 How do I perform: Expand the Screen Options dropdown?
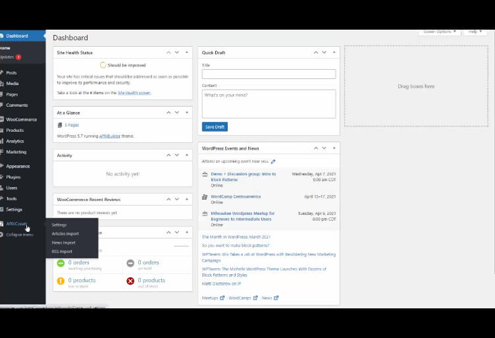click(x=440, y=32)
